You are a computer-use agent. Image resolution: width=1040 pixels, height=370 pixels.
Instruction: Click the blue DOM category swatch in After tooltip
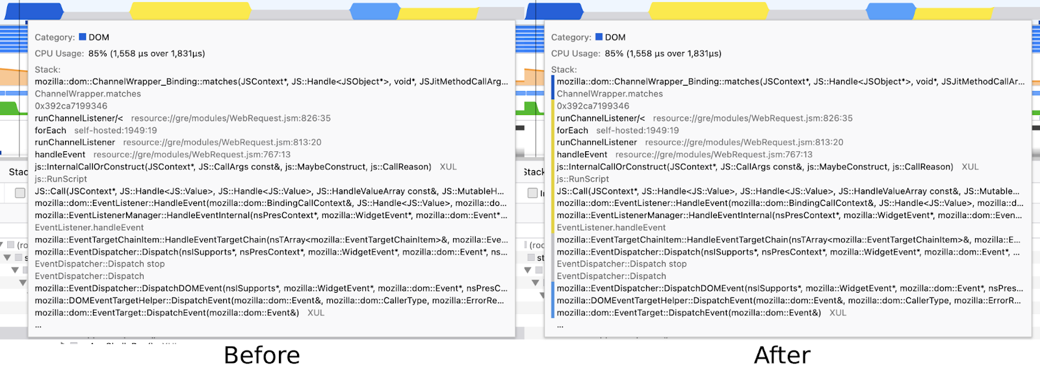click(x=599, y=37)
